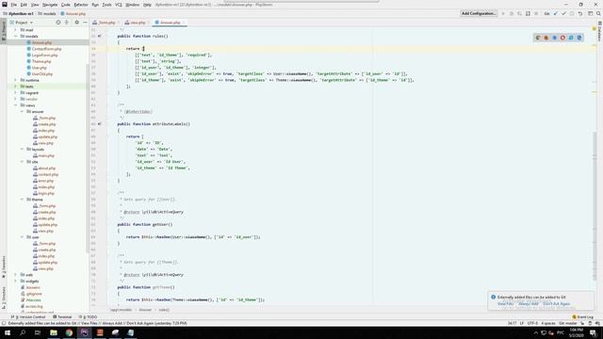Open the Terminal tool window

click(62, 317)
